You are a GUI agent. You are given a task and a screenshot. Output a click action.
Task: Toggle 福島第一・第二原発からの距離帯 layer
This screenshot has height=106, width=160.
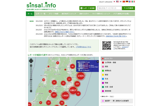117,101
